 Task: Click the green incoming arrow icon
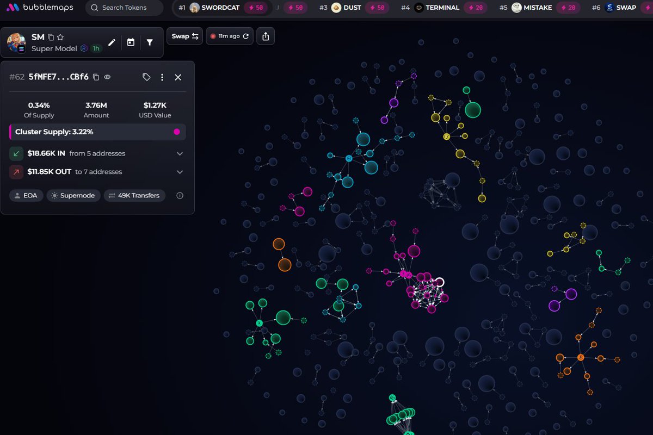pyautogui.click(x=16, y=154)
